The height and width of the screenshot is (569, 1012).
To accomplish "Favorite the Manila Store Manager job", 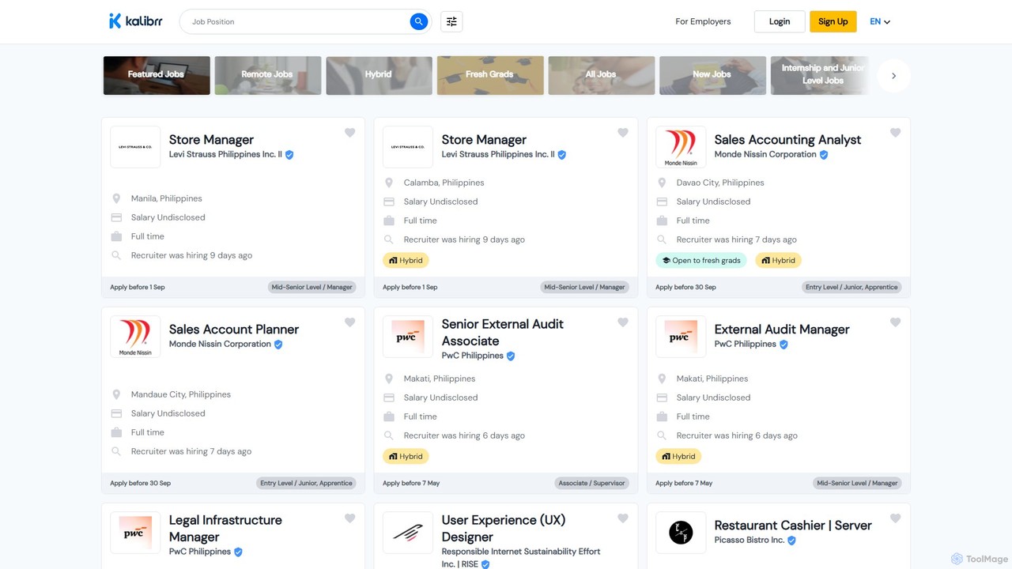I will (350, 133).
